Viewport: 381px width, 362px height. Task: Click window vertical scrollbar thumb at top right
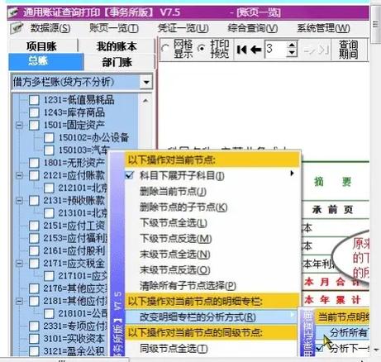375,24
